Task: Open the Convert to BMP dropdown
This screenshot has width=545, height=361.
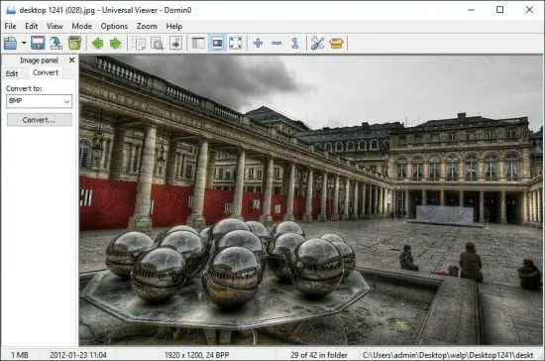Action: (x=40, y=101)
